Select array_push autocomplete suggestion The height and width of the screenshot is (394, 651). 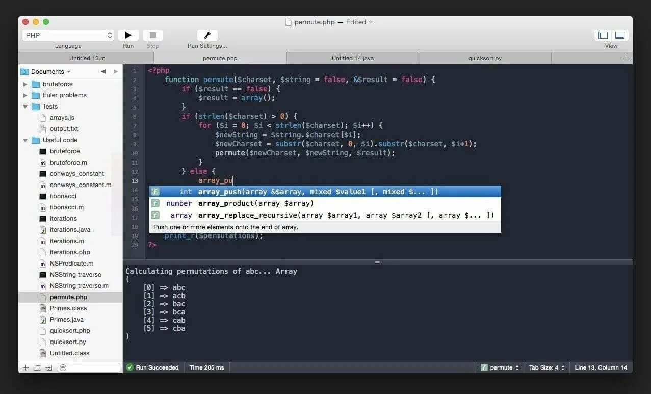coord(325,192)
